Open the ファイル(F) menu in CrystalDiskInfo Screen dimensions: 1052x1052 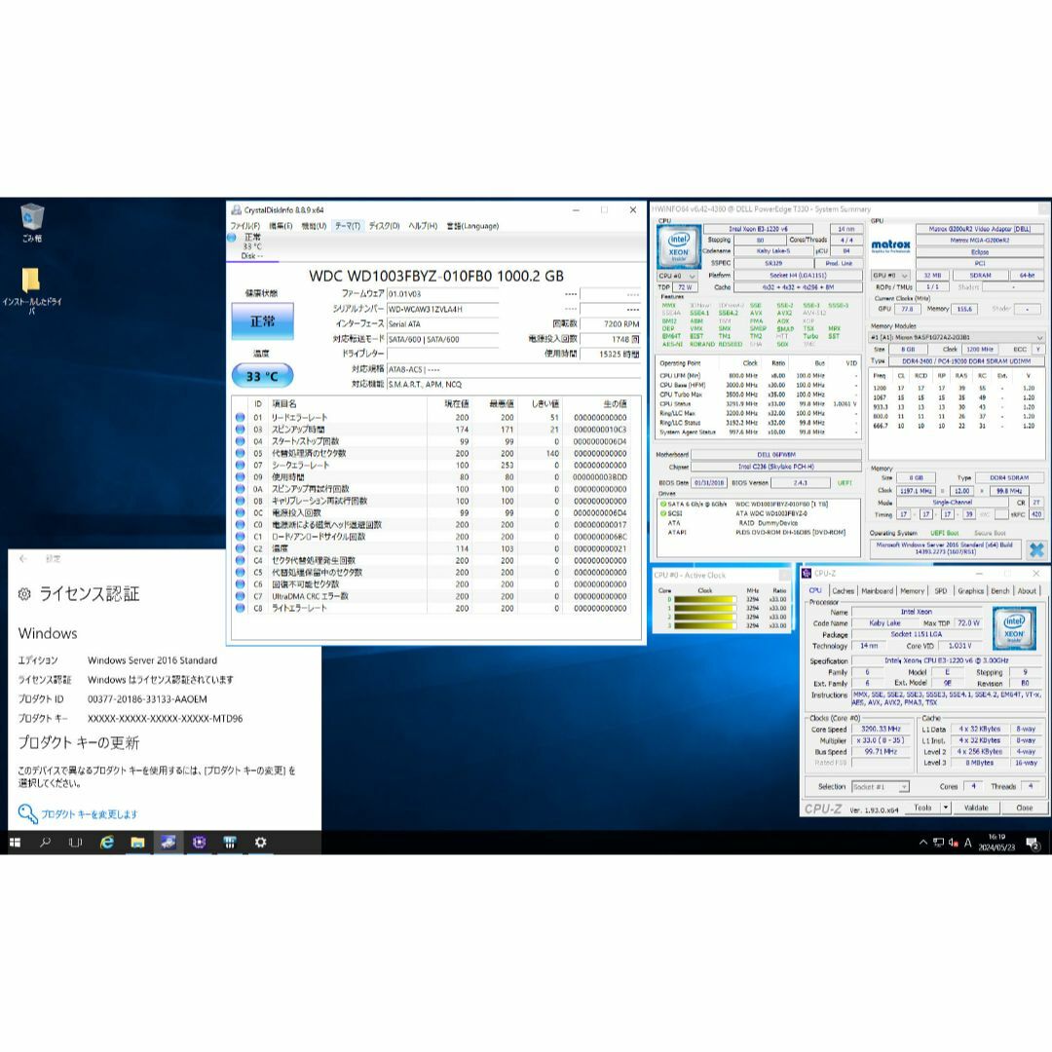pyautogui.click(x=244, y=226)
